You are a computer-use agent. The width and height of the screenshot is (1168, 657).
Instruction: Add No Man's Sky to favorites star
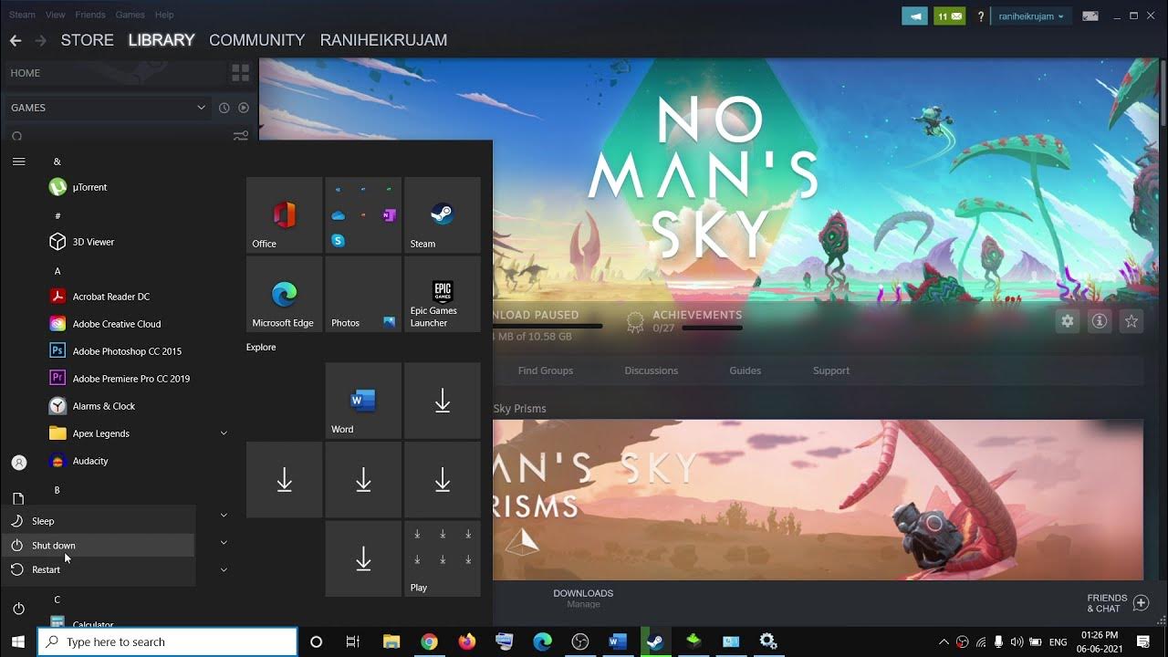(x=1131, y=321)
